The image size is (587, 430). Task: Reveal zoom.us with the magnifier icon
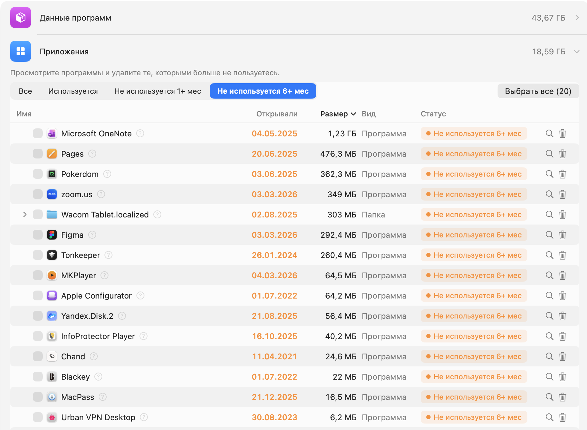point(550,194)
